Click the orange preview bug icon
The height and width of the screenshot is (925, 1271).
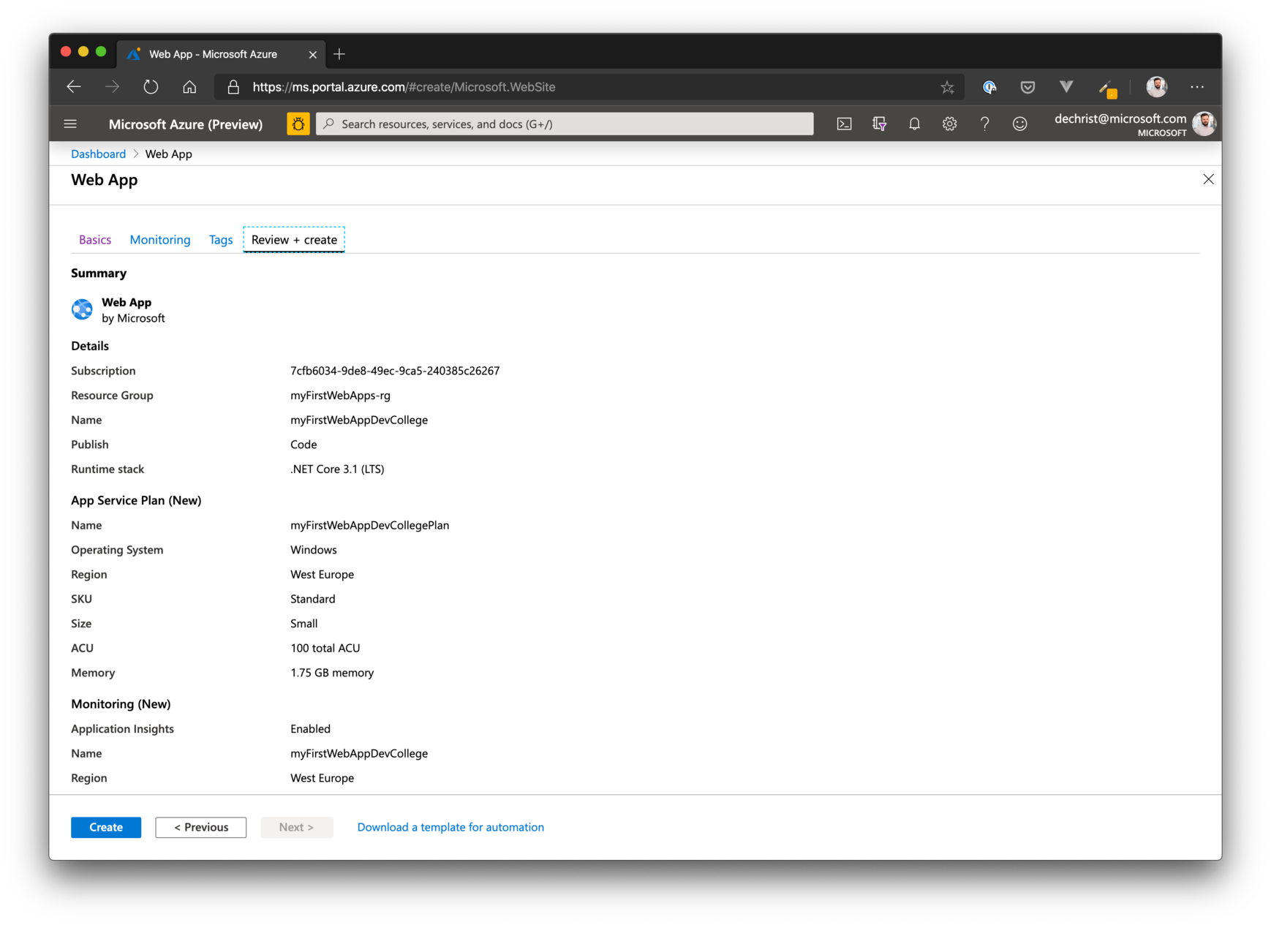coord(298,124)
